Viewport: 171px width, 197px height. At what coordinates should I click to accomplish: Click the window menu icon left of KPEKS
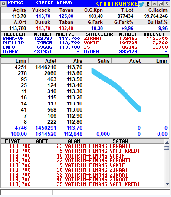[x=3, y=4]
